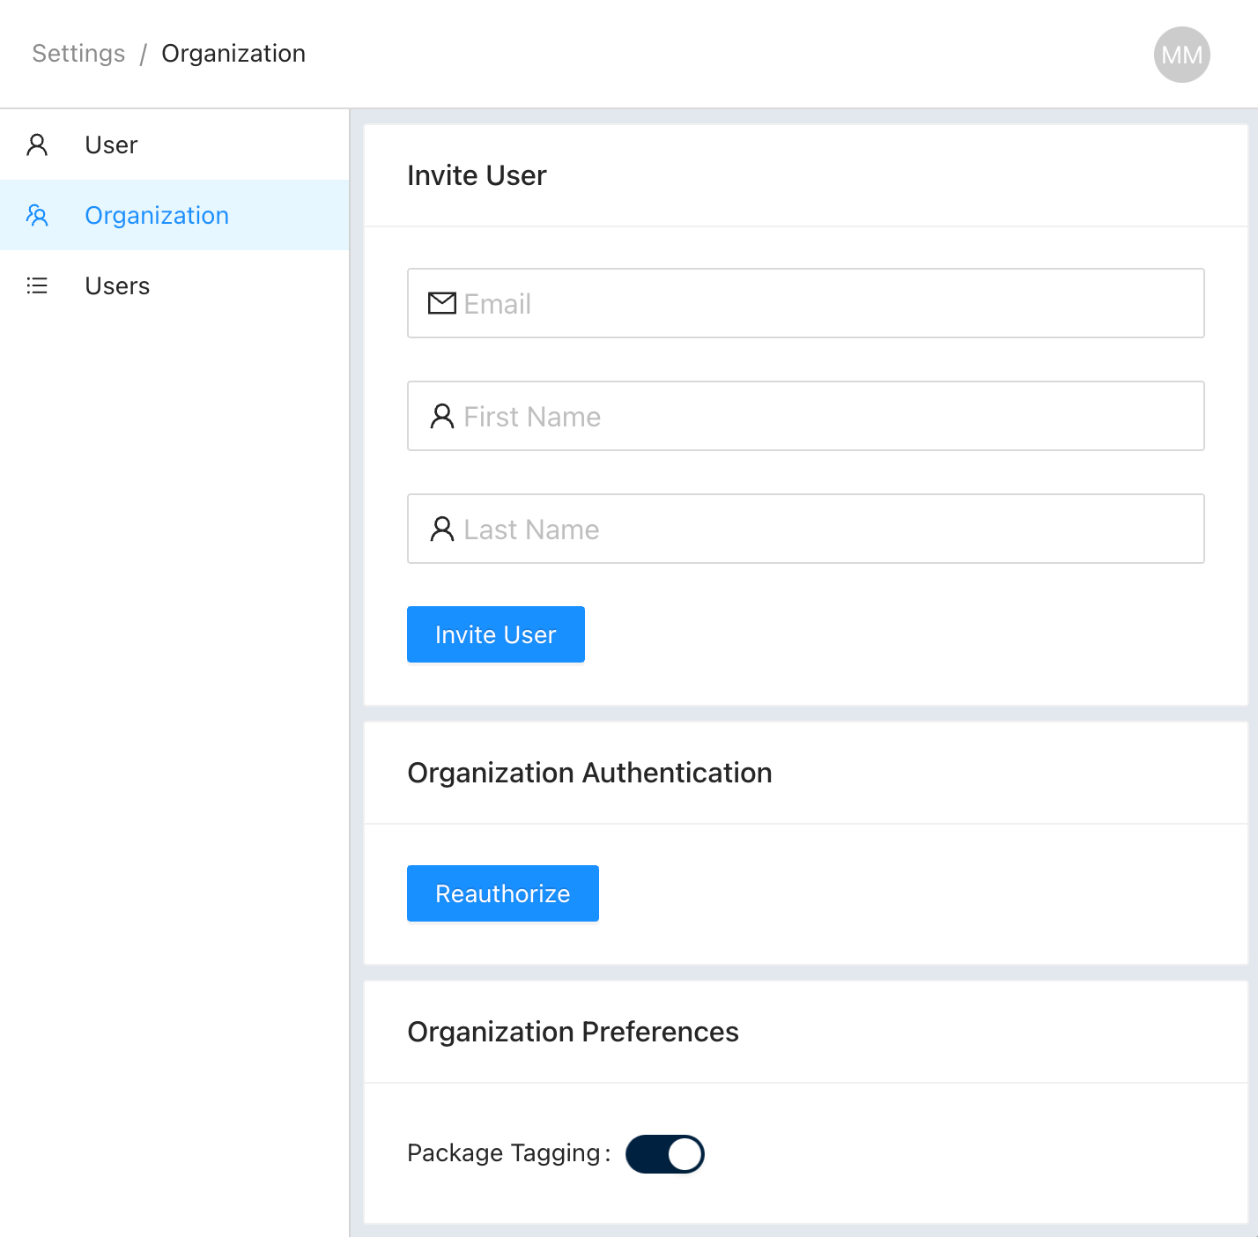Click the person icon in Last Name field
The width and height of the screenshot is (1258, 1237).
click(x=442, y=529)
